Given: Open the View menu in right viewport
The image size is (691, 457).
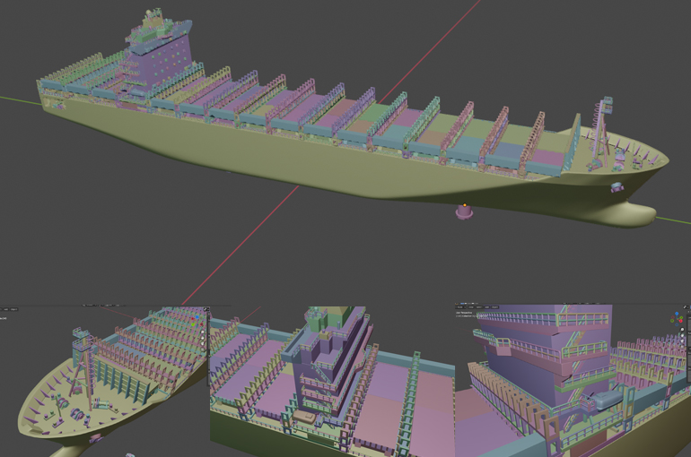Looking at the screenshot, I should 471,307.
